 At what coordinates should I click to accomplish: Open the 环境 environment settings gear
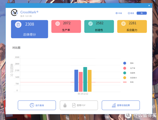117,13
